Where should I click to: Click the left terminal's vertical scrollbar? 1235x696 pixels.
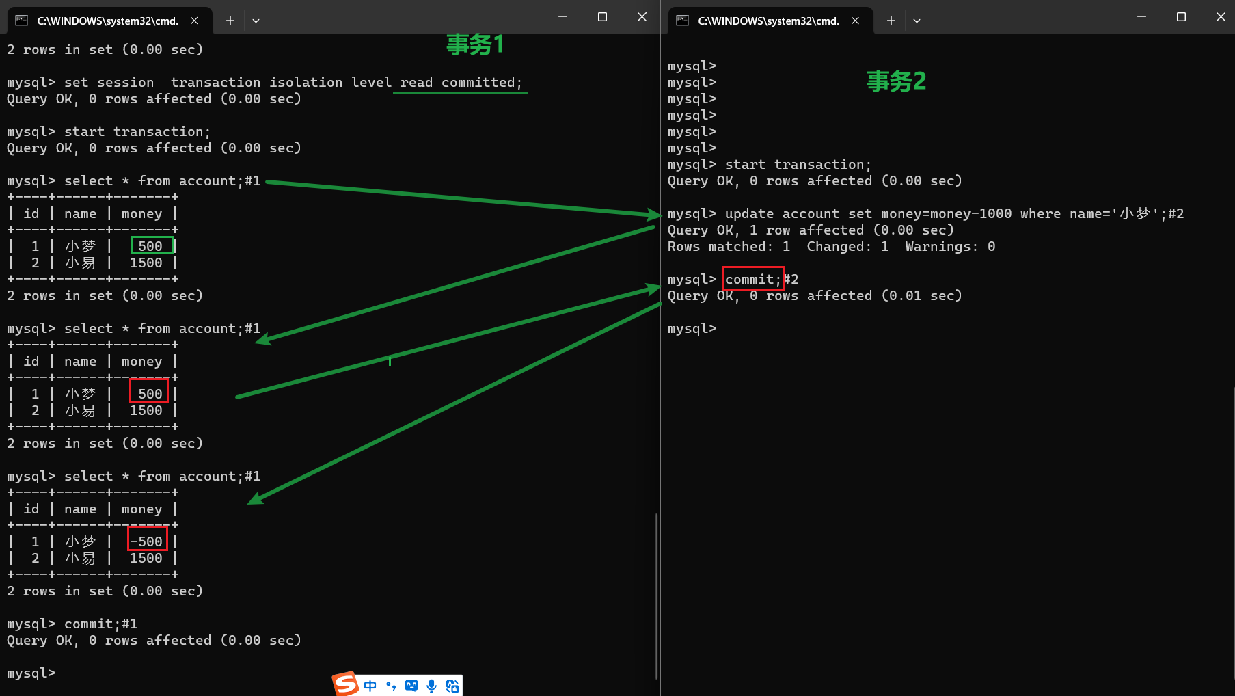656,595
